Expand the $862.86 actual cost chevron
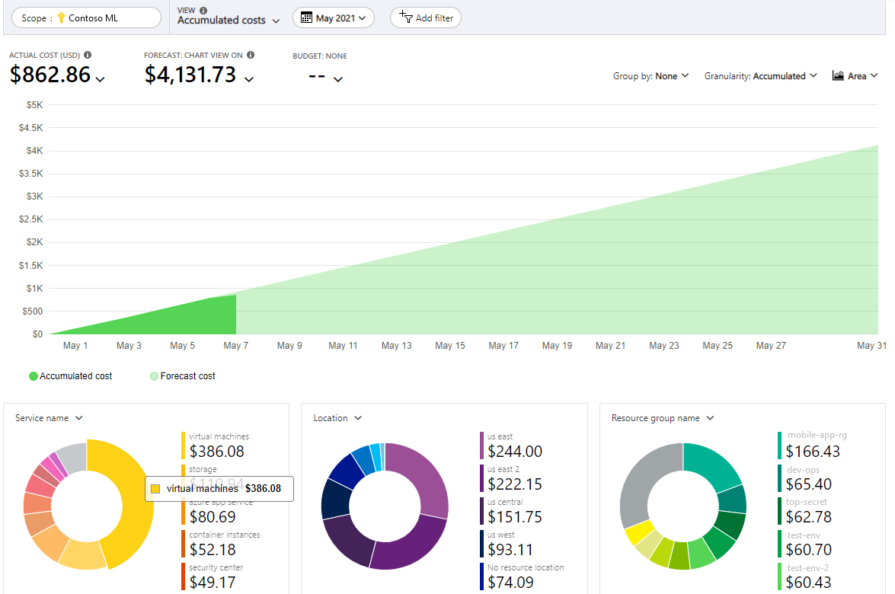The height and width of the screenshot is (594, 895). pyautogui.click(x=101, y=78)
